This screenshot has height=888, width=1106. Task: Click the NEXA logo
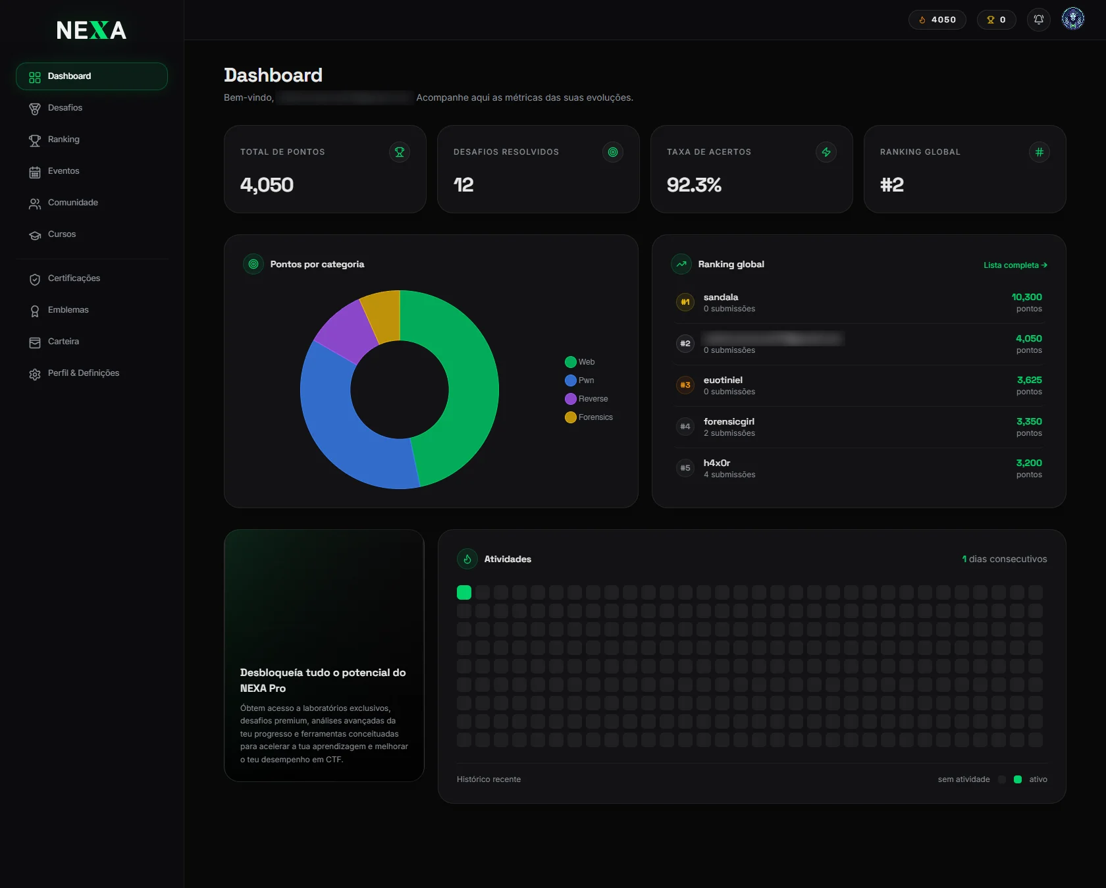(x=92, y=30)
